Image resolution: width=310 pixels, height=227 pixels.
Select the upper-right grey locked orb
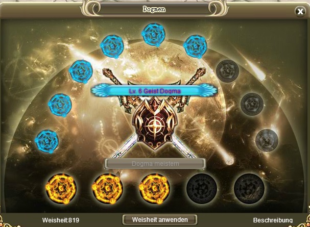tap(227, 71)
